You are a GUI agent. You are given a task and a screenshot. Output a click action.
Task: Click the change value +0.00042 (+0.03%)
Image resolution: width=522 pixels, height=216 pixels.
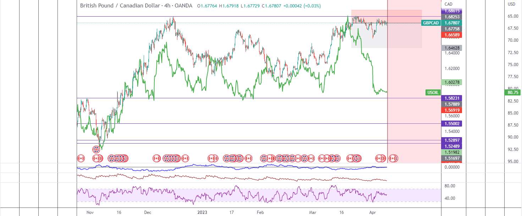[x=302, y=6]
